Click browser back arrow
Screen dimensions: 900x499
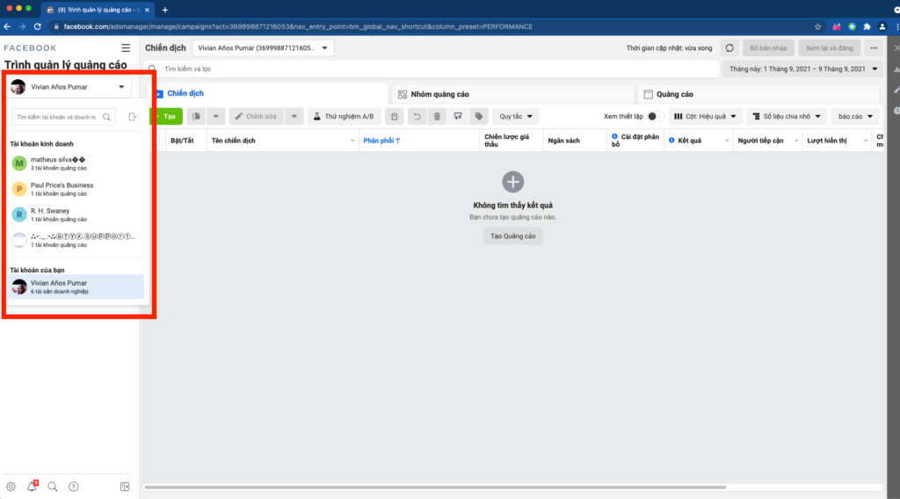click(7, 26)
